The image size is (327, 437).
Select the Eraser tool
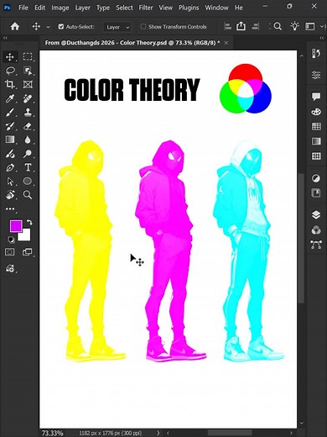(28, 126)
